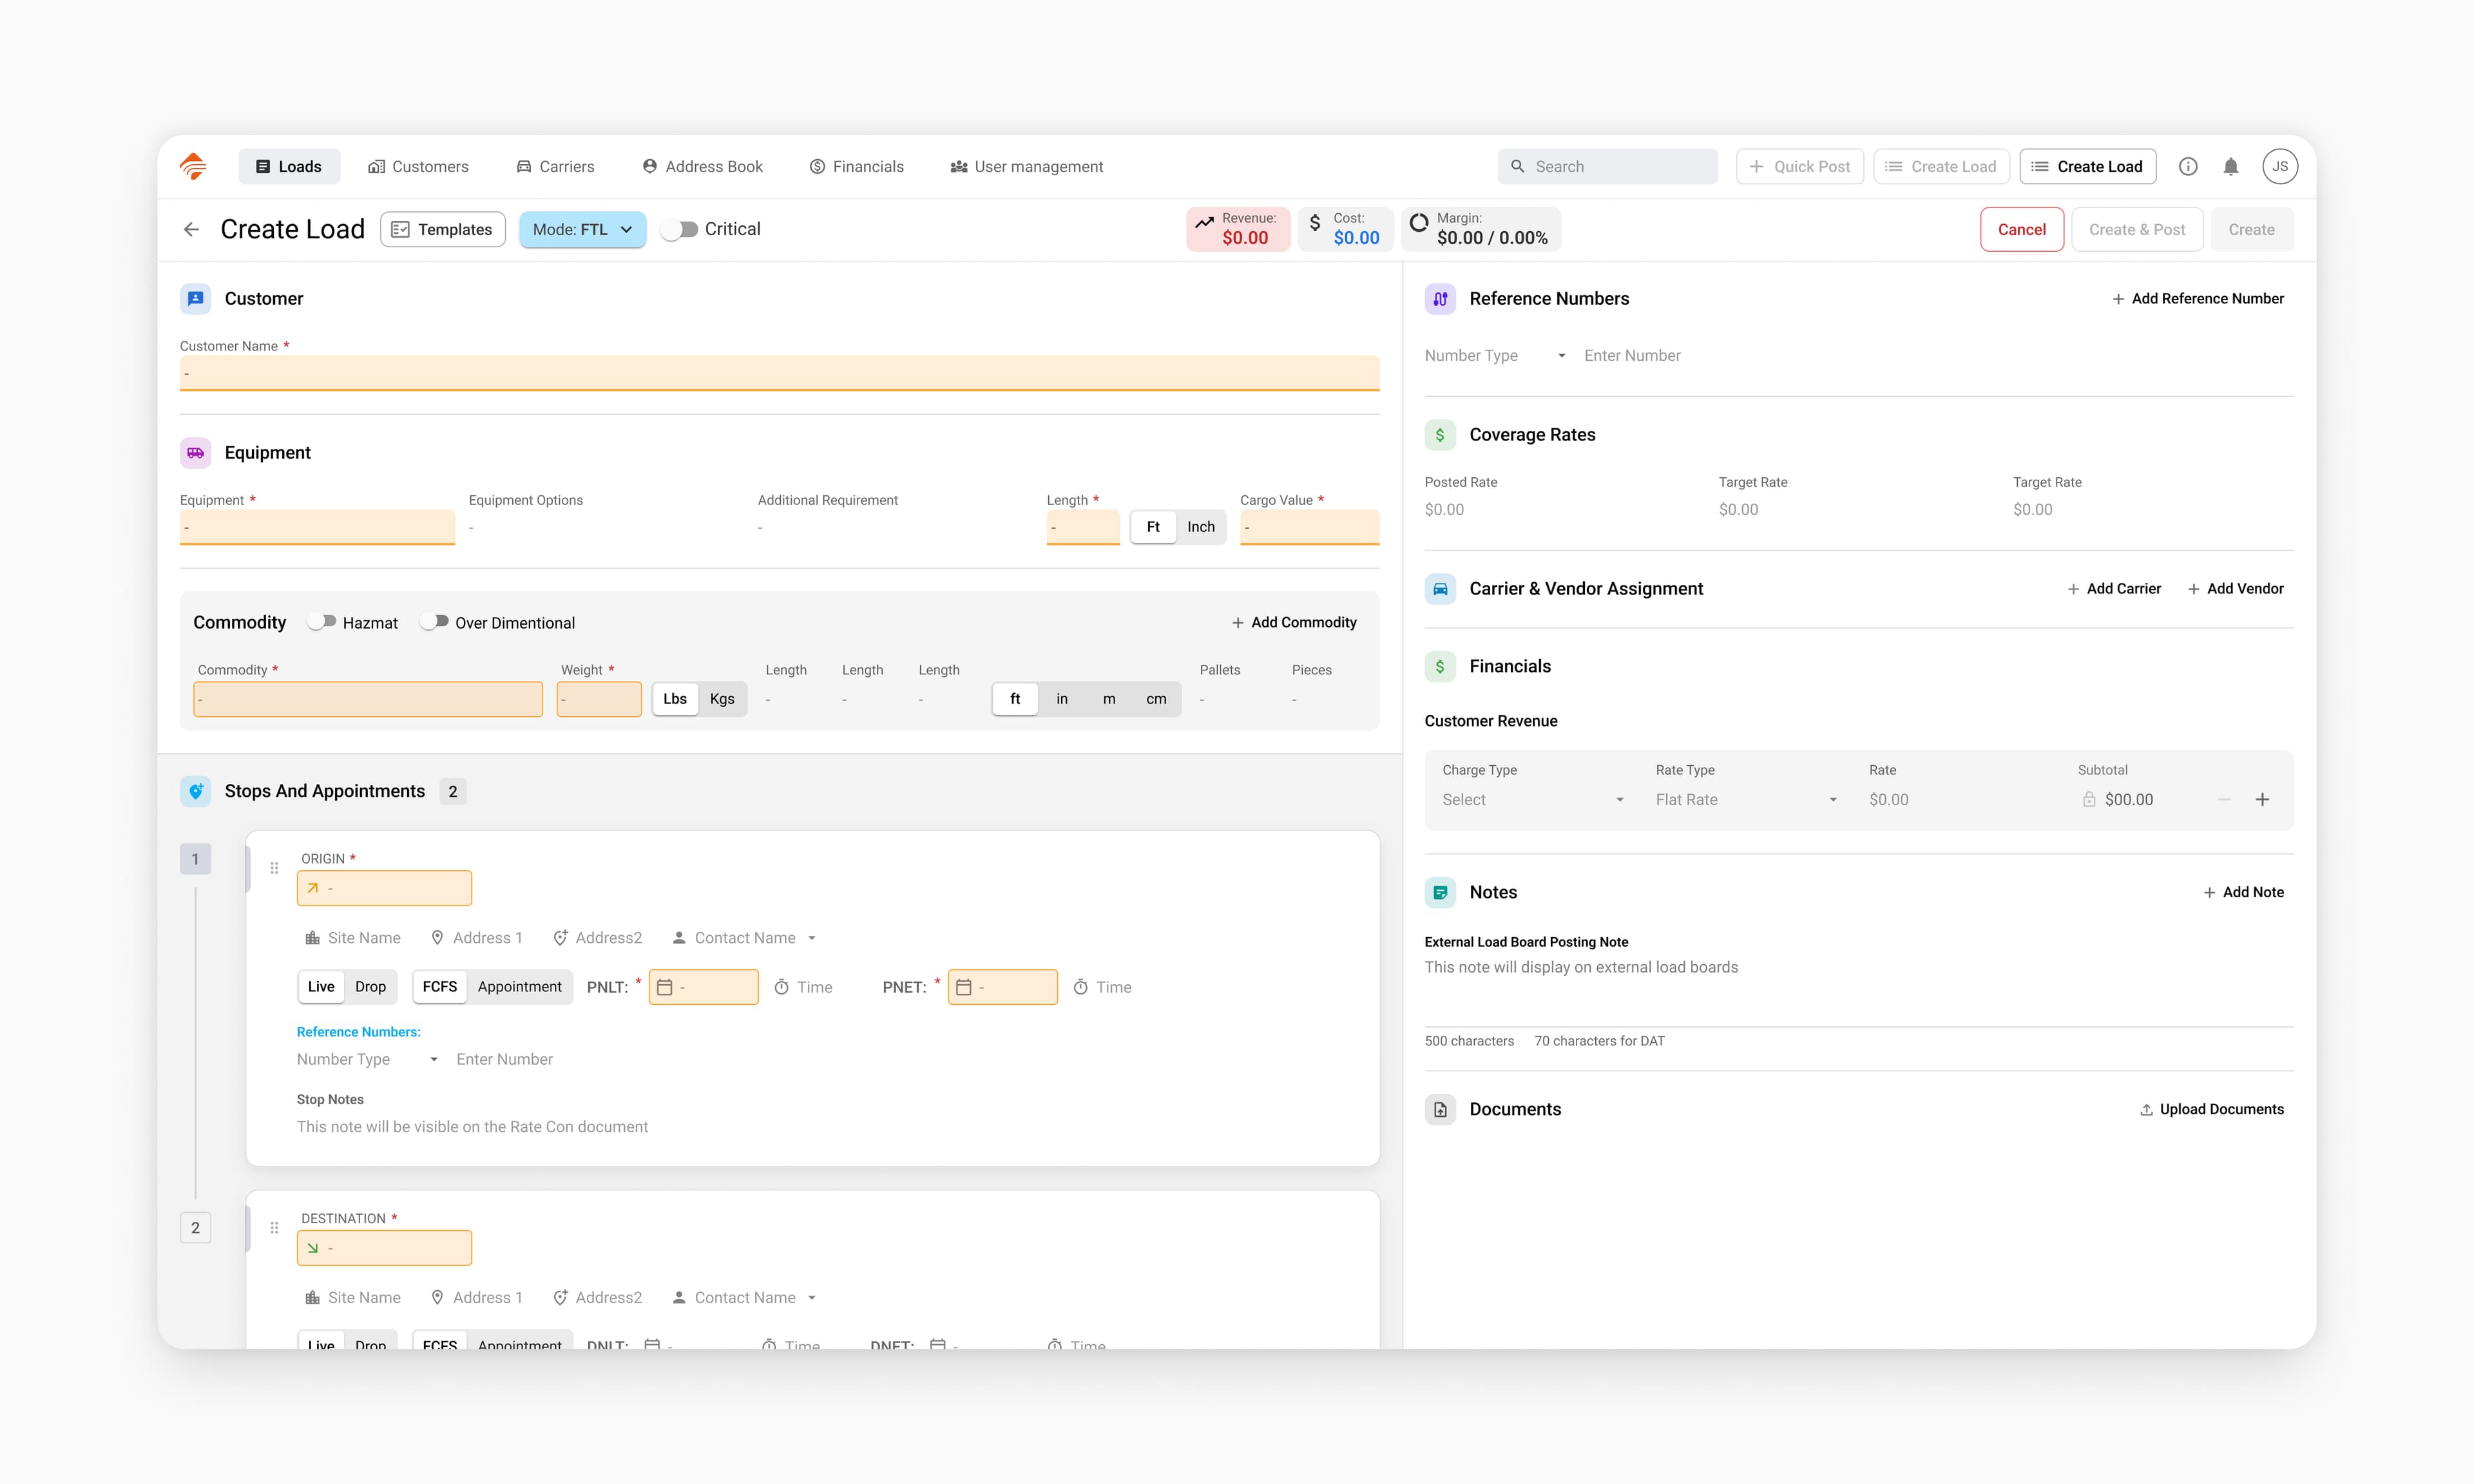Click the Stops And Appointments section icon

click(196, 791)
